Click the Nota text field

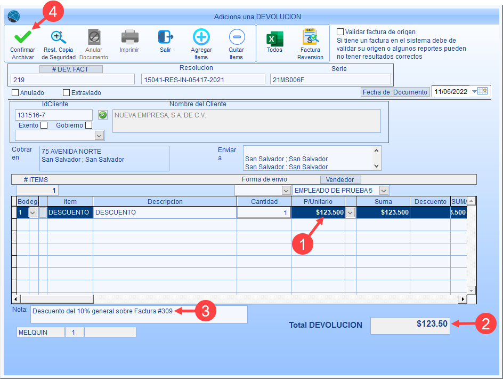click(x=139, y=314)
